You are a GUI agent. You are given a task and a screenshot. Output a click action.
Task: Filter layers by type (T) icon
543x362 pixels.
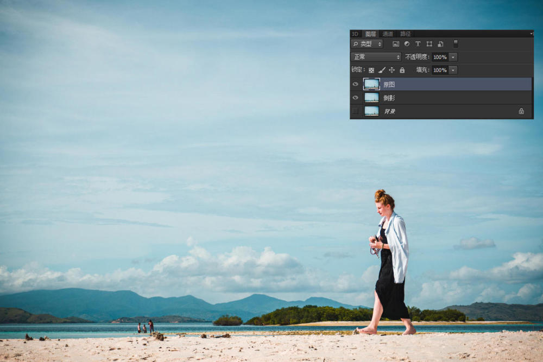418,44
